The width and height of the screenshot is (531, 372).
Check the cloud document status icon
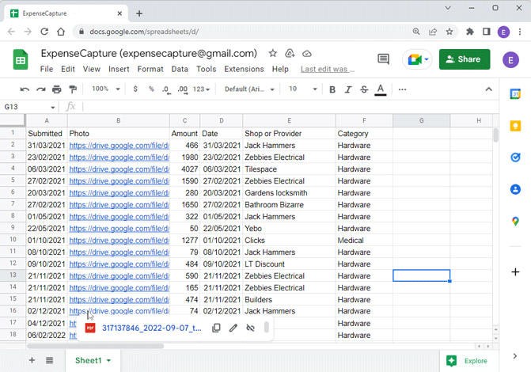(x=307, y=54)
